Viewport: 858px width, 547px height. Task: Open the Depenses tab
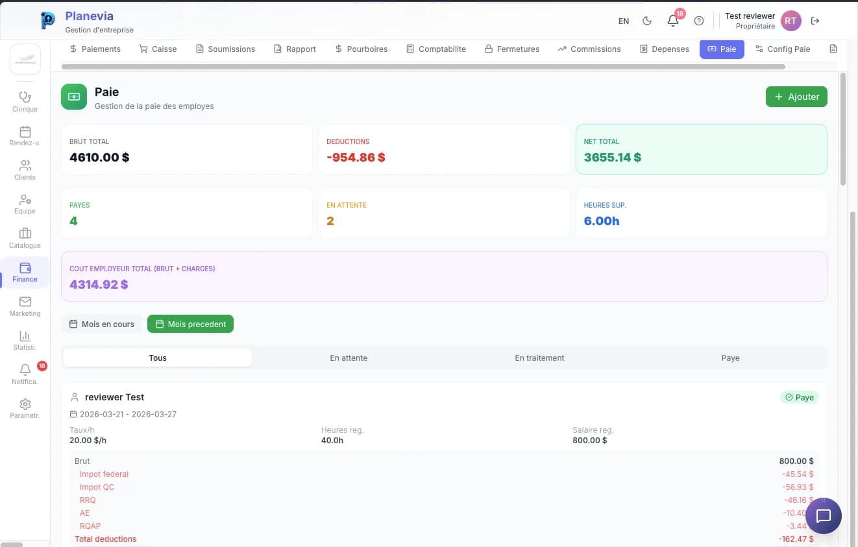[x=665, y=49]
